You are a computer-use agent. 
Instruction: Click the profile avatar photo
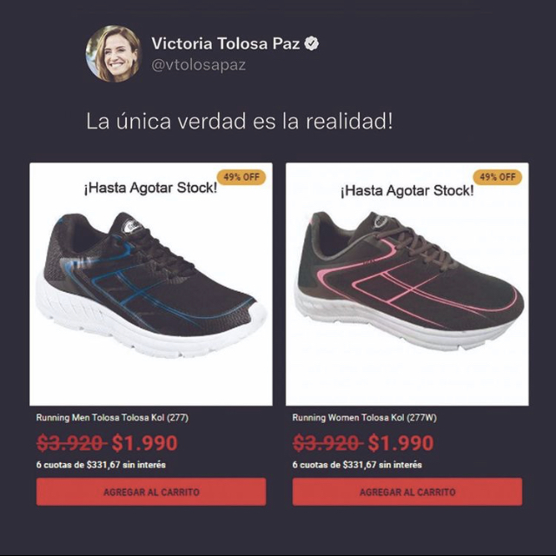pos(114,54)
